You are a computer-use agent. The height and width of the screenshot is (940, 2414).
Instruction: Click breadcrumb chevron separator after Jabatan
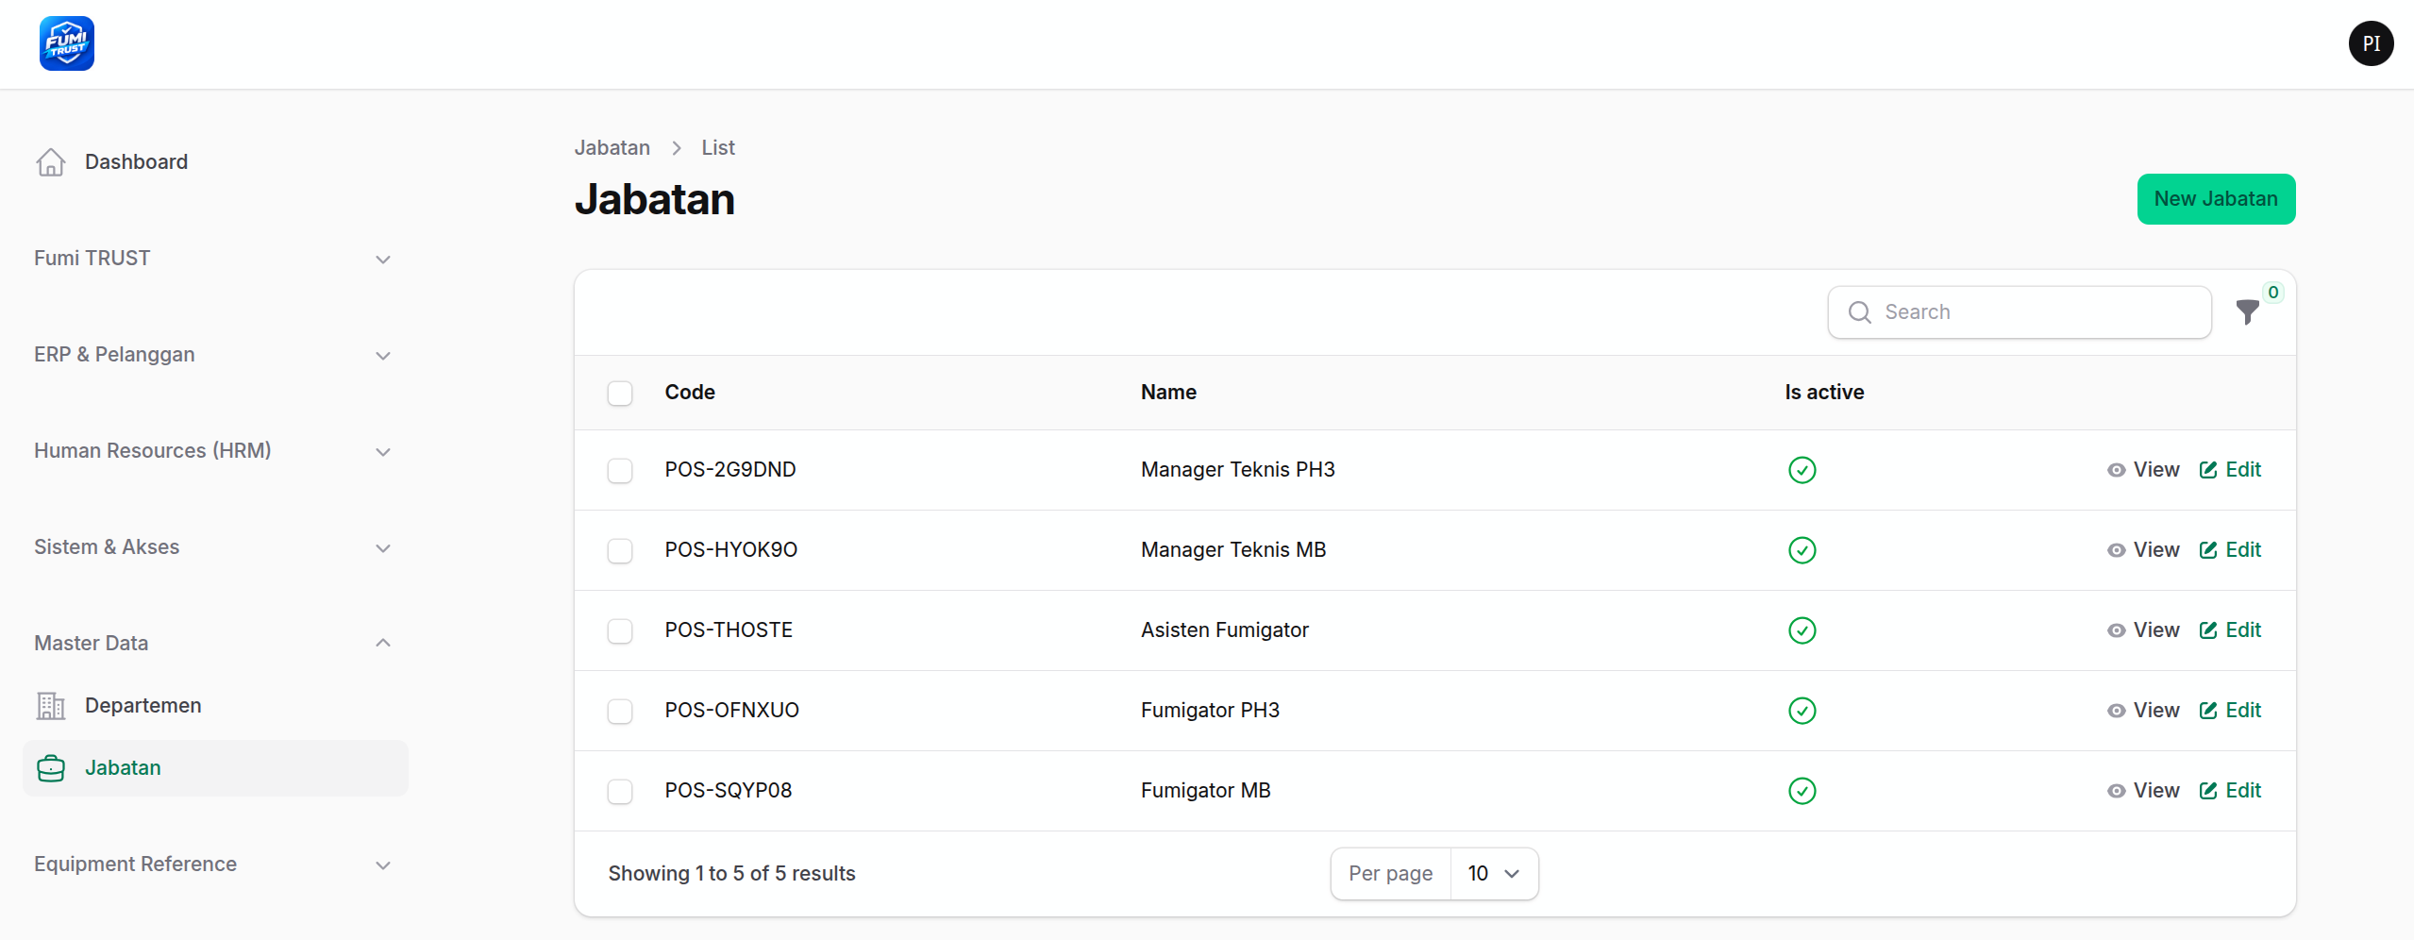pos(677,148)
